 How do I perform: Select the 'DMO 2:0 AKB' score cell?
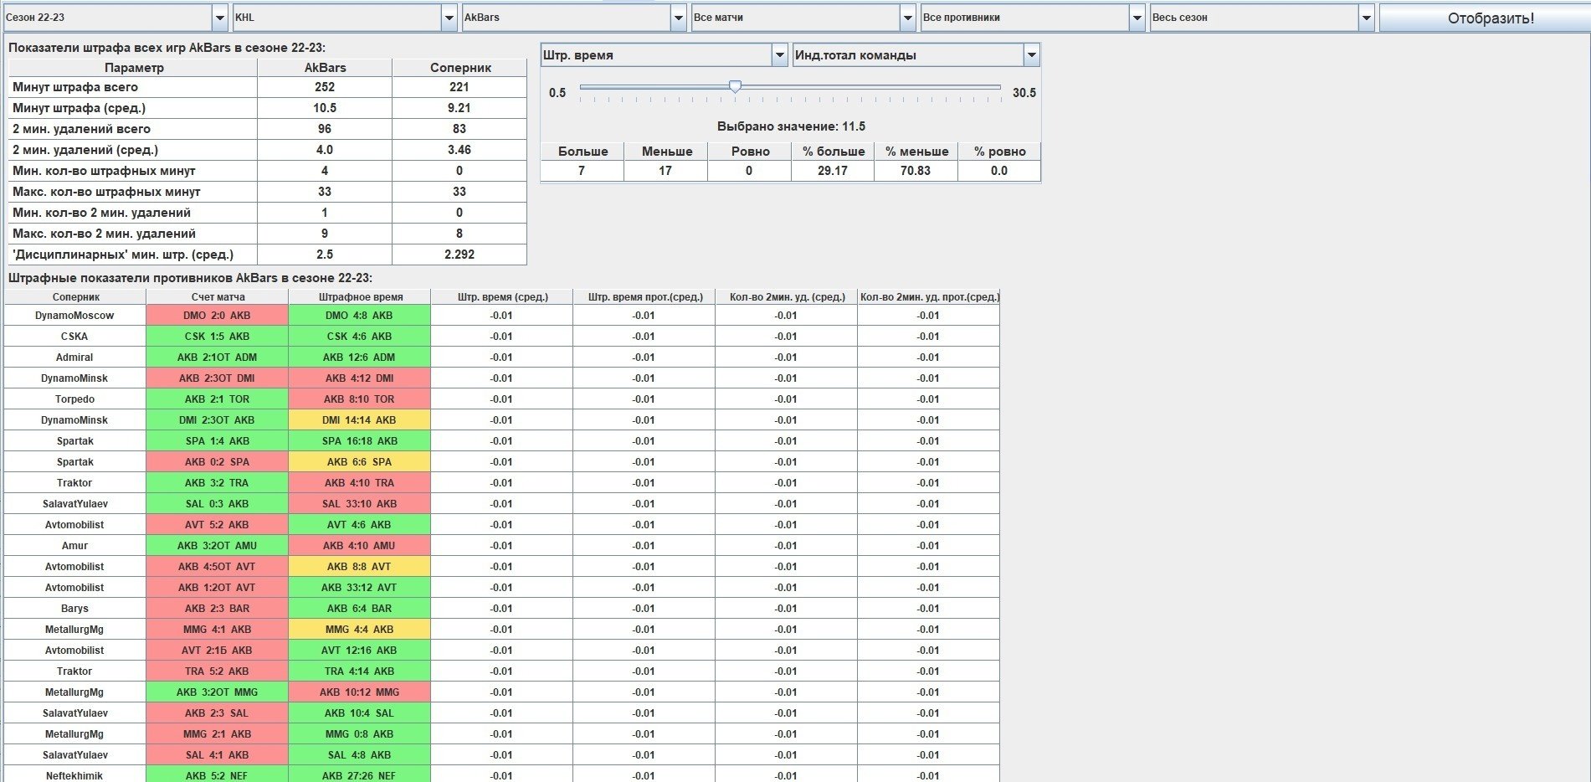tap(217, 316)
